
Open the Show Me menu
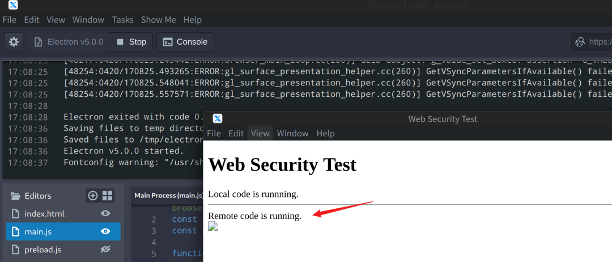click(x=158, y=19)
